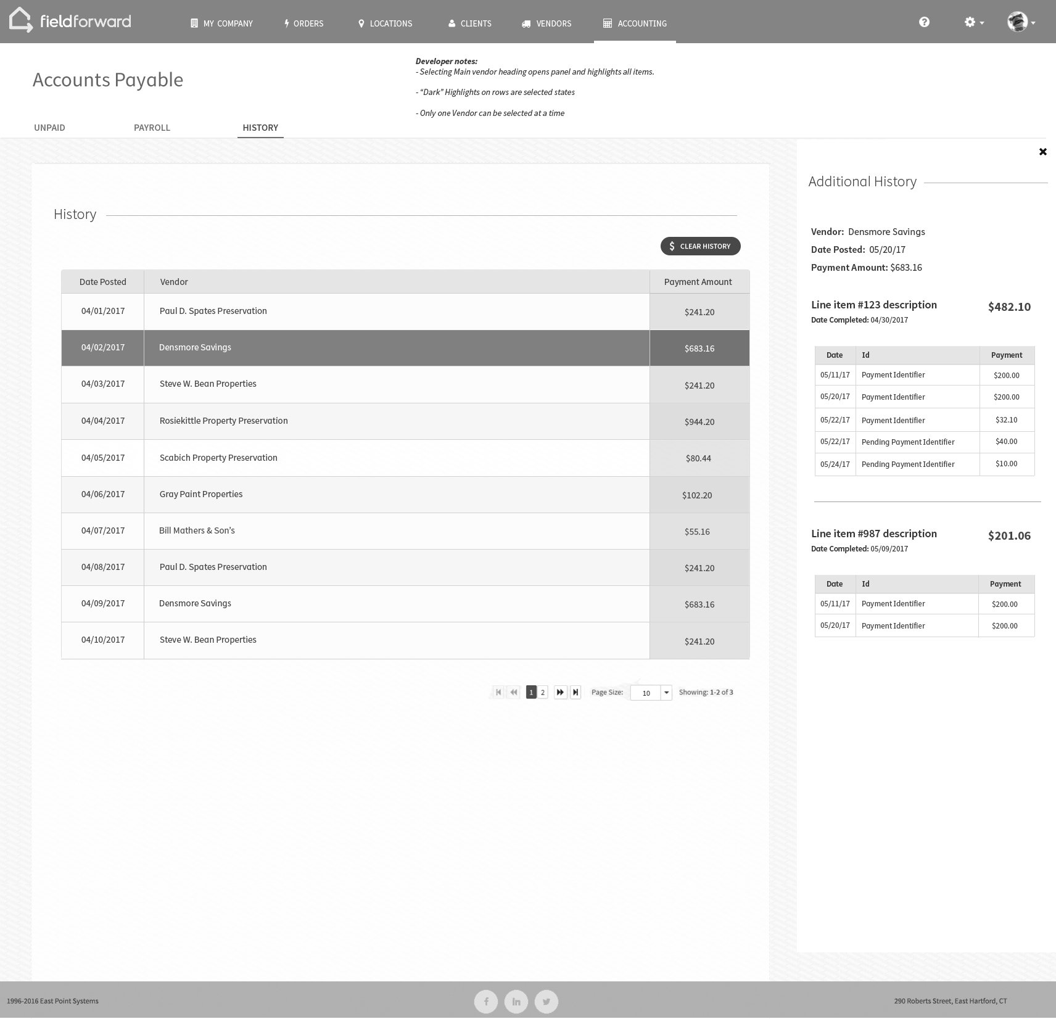The width and height of the screenshot is (1056, 1019).
Task: Jump to the last page with pagination control
Action: point(575,692)
